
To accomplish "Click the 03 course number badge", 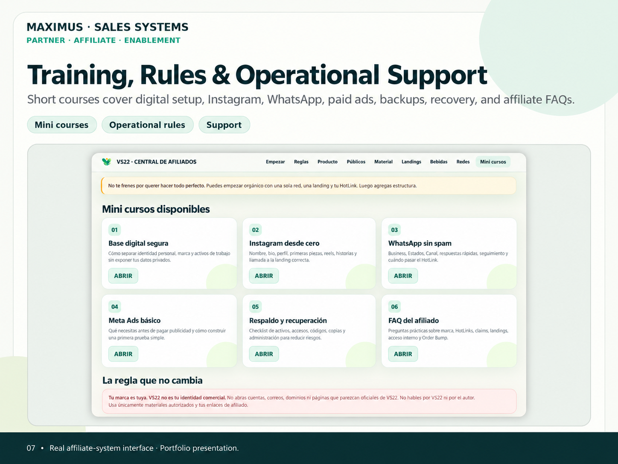I will click(394, 230).
